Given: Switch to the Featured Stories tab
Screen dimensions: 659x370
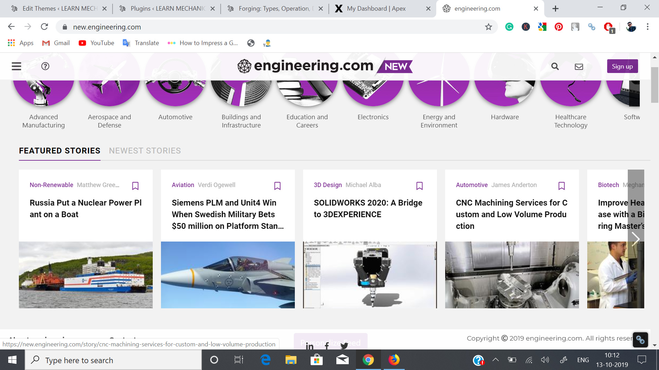Looking at the screenshot, I should point(60,151).
